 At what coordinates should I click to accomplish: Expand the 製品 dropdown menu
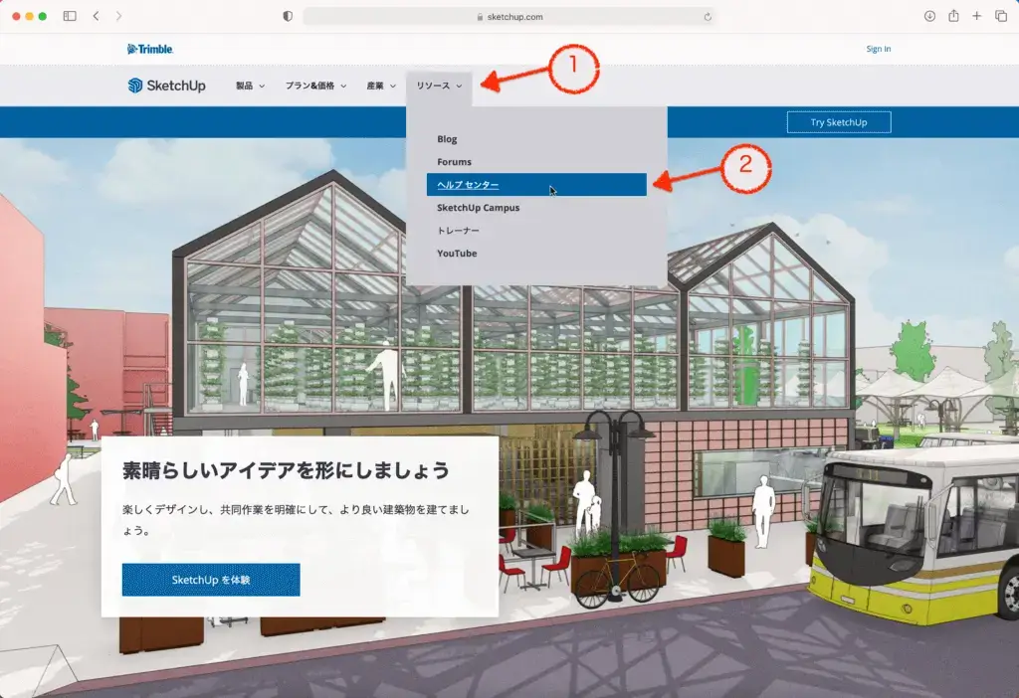pyautogui.click(x=250, y=87)
